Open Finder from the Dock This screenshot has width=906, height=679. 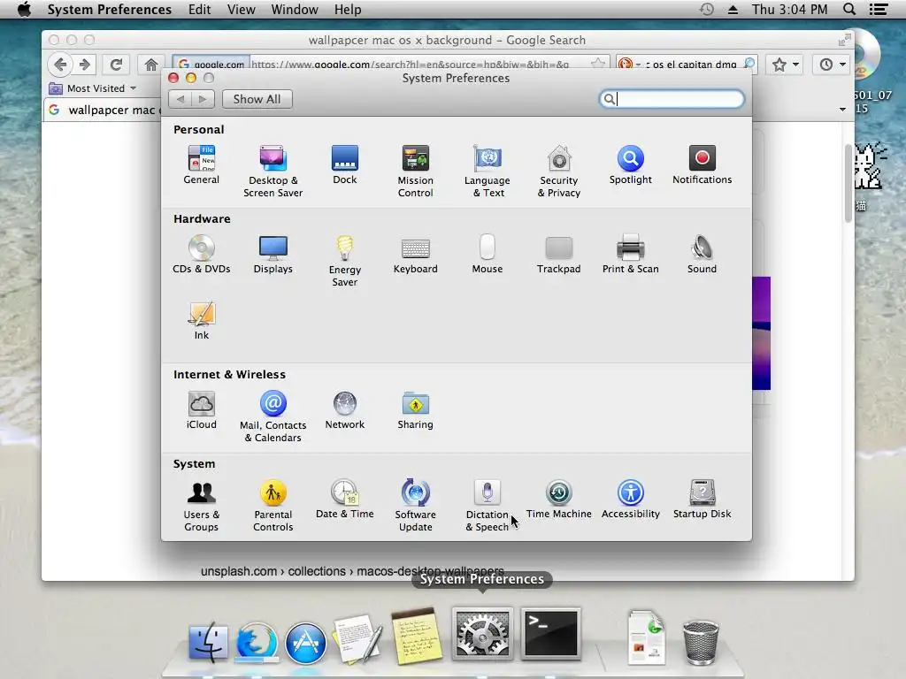(208, 642)
